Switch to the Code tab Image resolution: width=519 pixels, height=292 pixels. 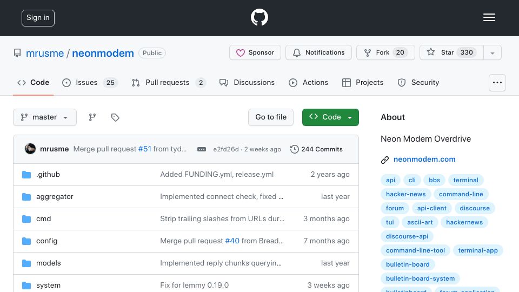click(x=33, y=82)
